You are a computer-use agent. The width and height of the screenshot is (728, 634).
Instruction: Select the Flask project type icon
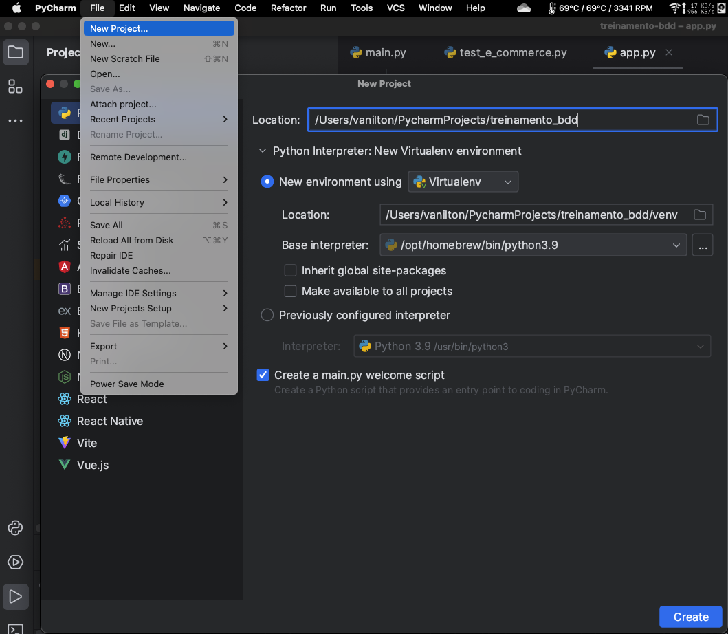click(x=65, y=179)
